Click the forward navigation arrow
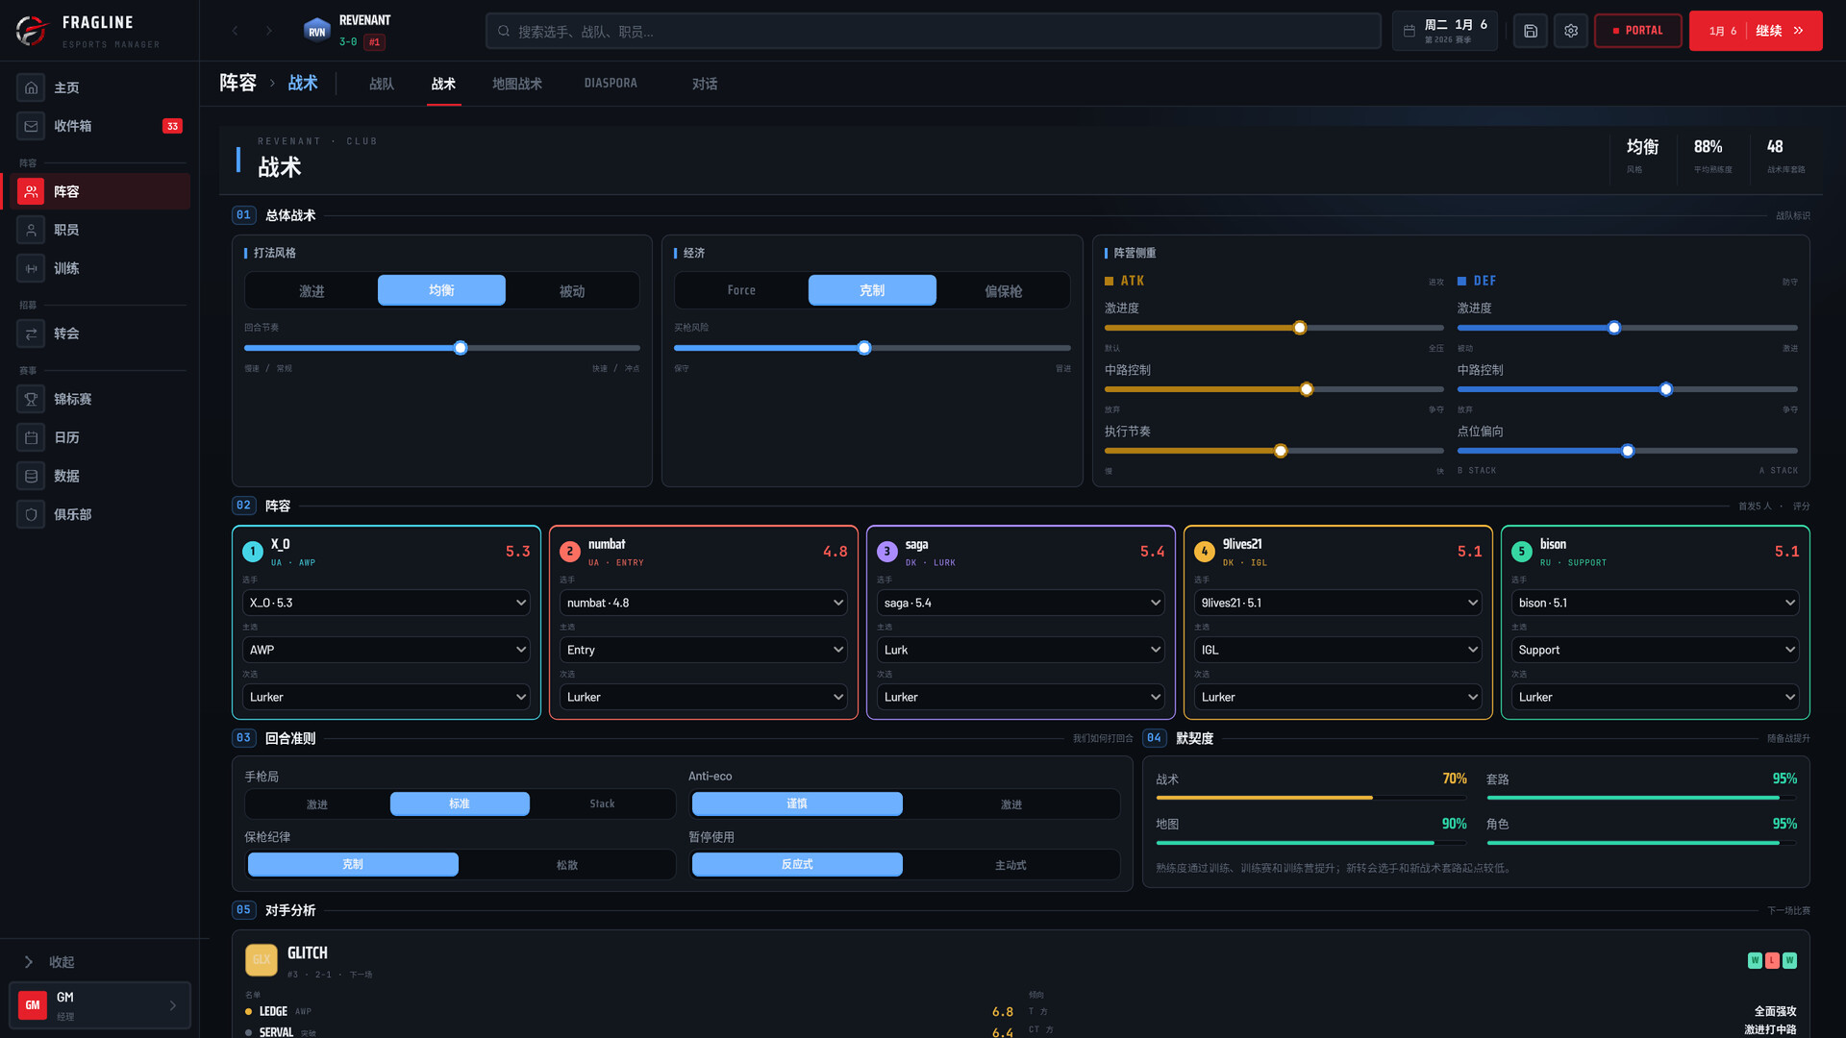The height and width of the screenshot is (1038, 1846). (x=269, y=31)
